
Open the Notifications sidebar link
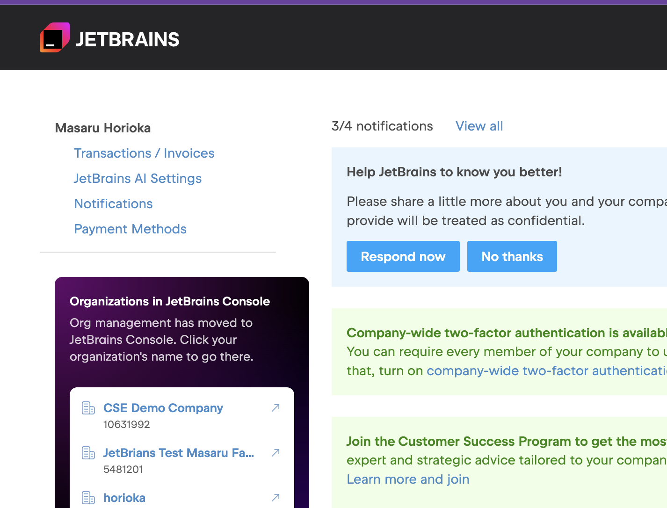[113, 204]
